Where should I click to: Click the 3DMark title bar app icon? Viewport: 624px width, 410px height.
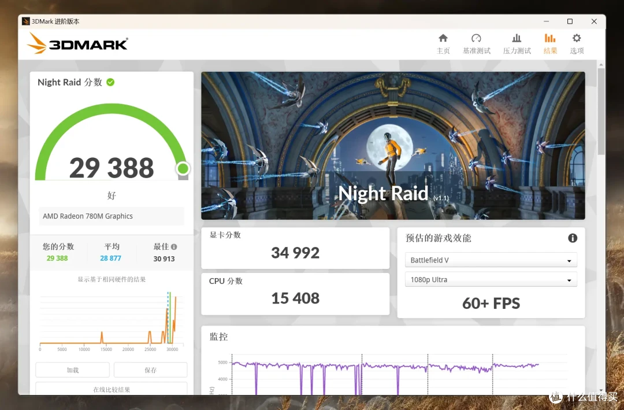pos(26,21)
